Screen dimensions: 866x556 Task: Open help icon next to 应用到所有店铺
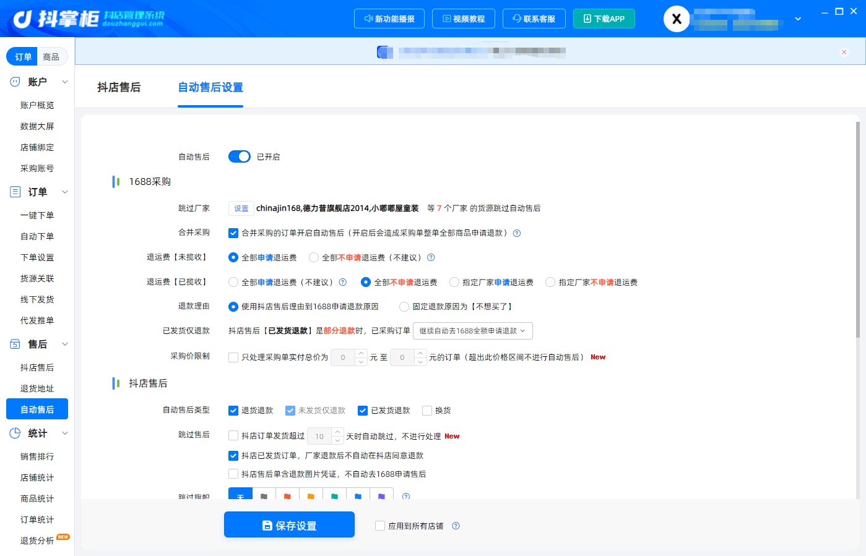pos(456,526)
